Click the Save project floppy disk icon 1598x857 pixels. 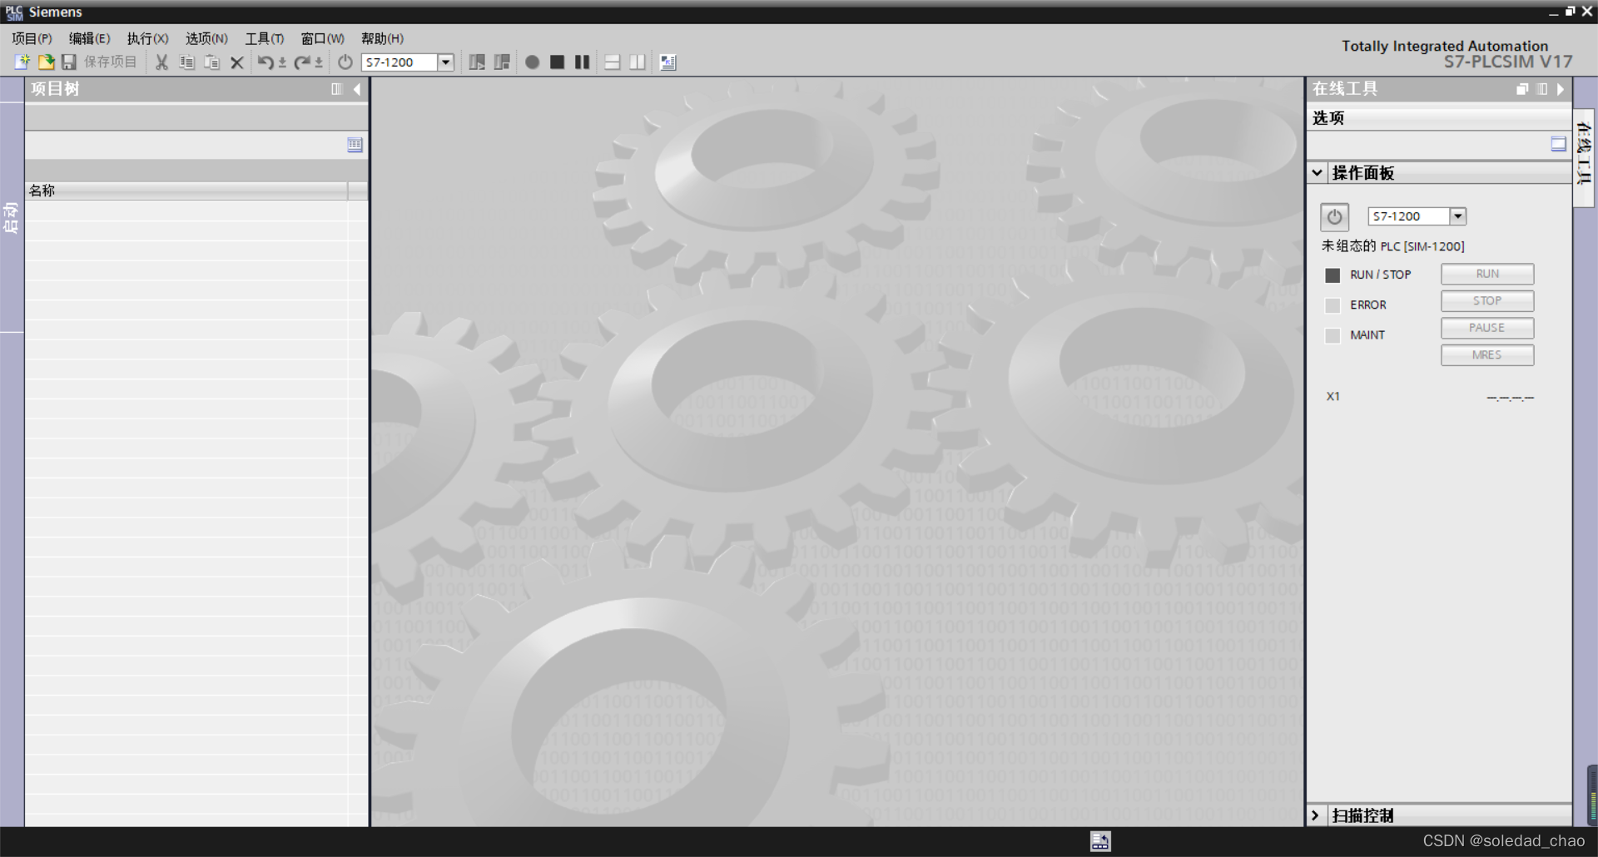(x=69, y=62)
